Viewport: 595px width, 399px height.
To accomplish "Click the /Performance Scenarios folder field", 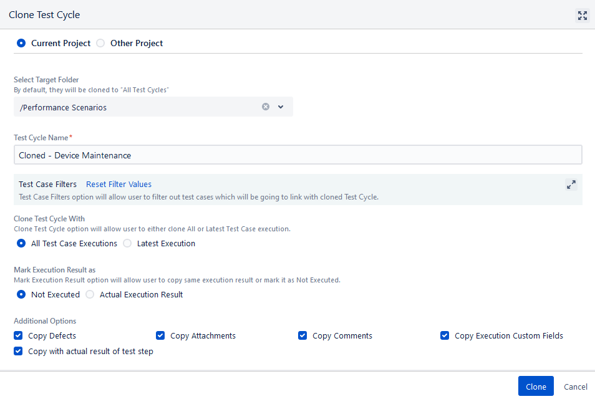I will 137,107.
